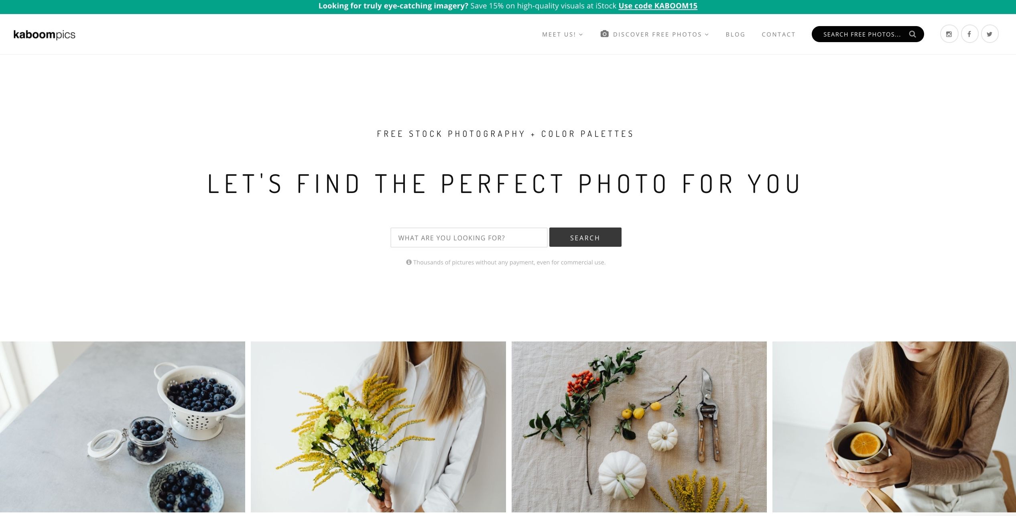The image size is (1016, 516).
Task: Expand the Discover Free Photos menu
Action: pos(661,35)
